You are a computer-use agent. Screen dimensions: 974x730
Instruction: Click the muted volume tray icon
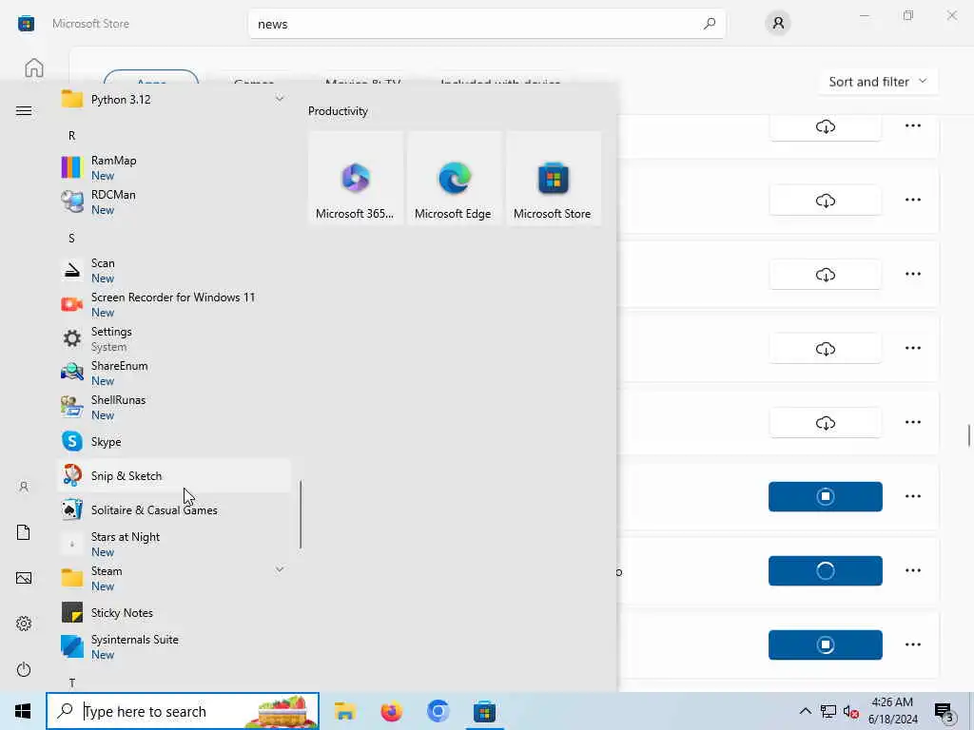pyautogui.click(x=851, y=711)
